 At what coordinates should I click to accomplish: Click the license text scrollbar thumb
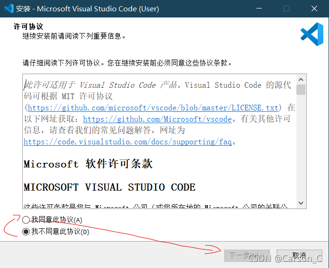point(301,90)
